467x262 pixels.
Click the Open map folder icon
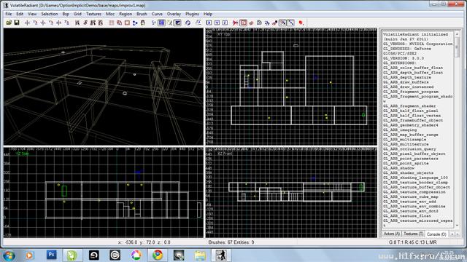[9, 23]
